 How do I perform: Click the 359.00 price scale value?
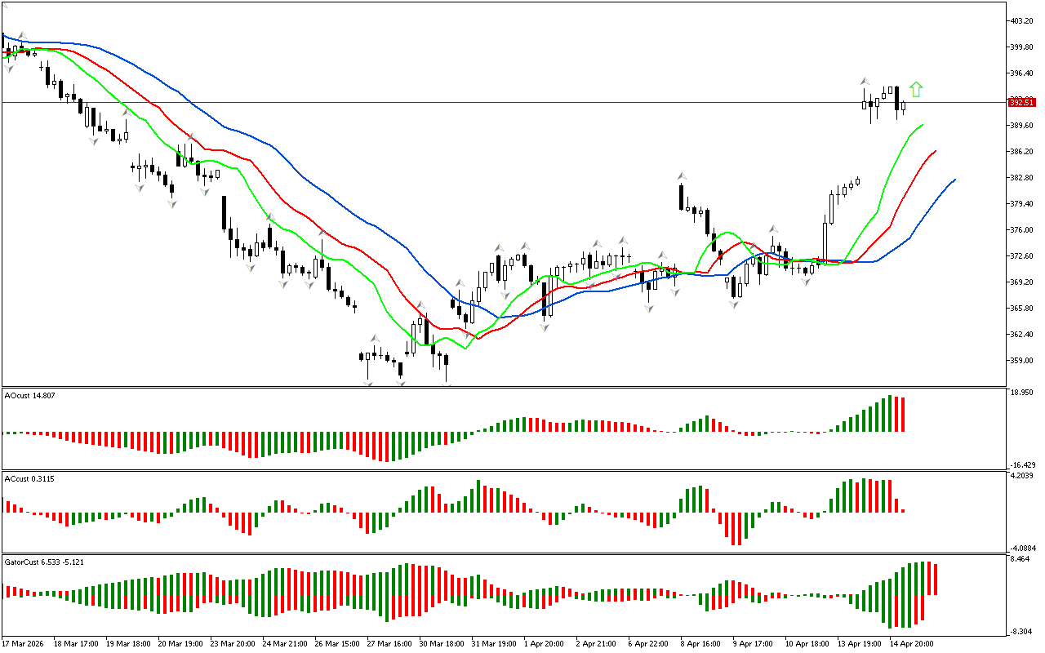tap(1022, 360)
